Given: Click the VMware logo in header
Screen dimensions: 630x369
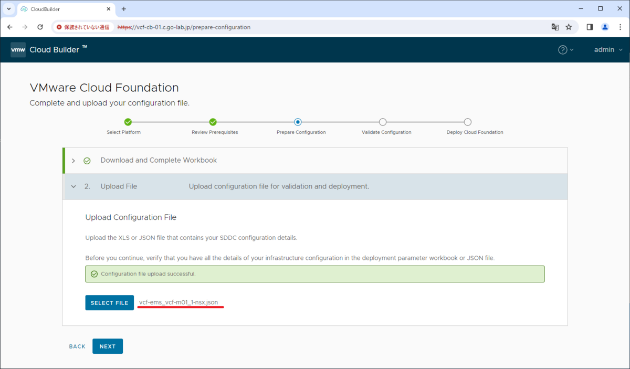Looking at the screenshot, I should pyautogui.click(x=18, y=50).
